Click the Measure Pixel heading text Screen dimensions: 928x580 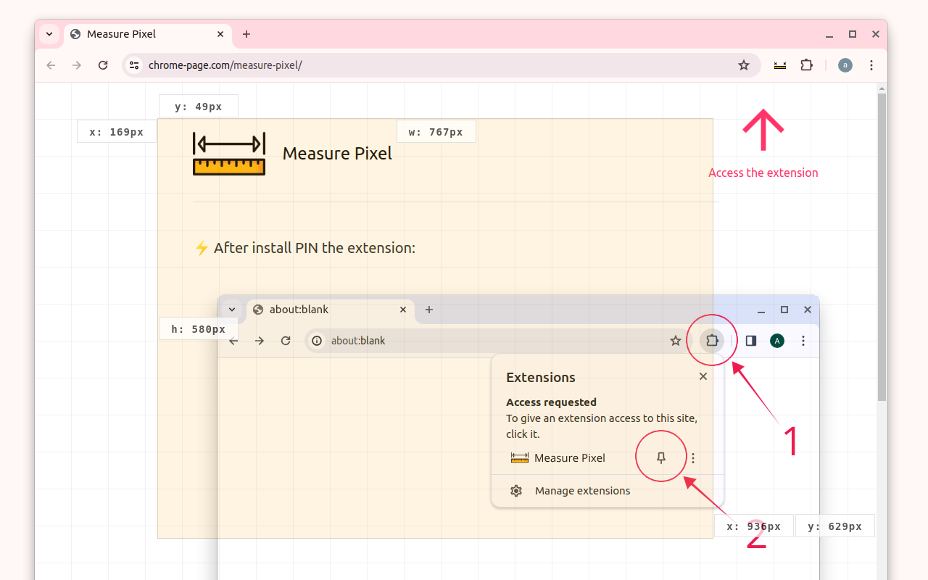(x=337, y=154)
